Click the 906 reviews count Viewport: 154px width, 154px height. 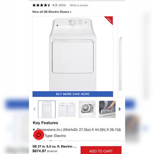pyautogui.click(x=62, y=5)
